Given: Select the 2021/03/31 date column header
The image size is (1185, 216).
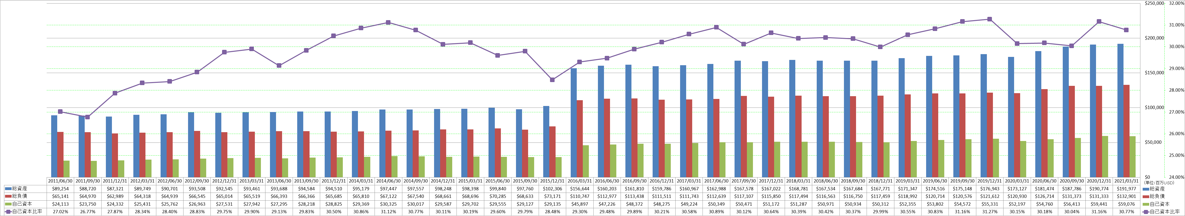Looking at the screenshot, I should click(1127, 181).
